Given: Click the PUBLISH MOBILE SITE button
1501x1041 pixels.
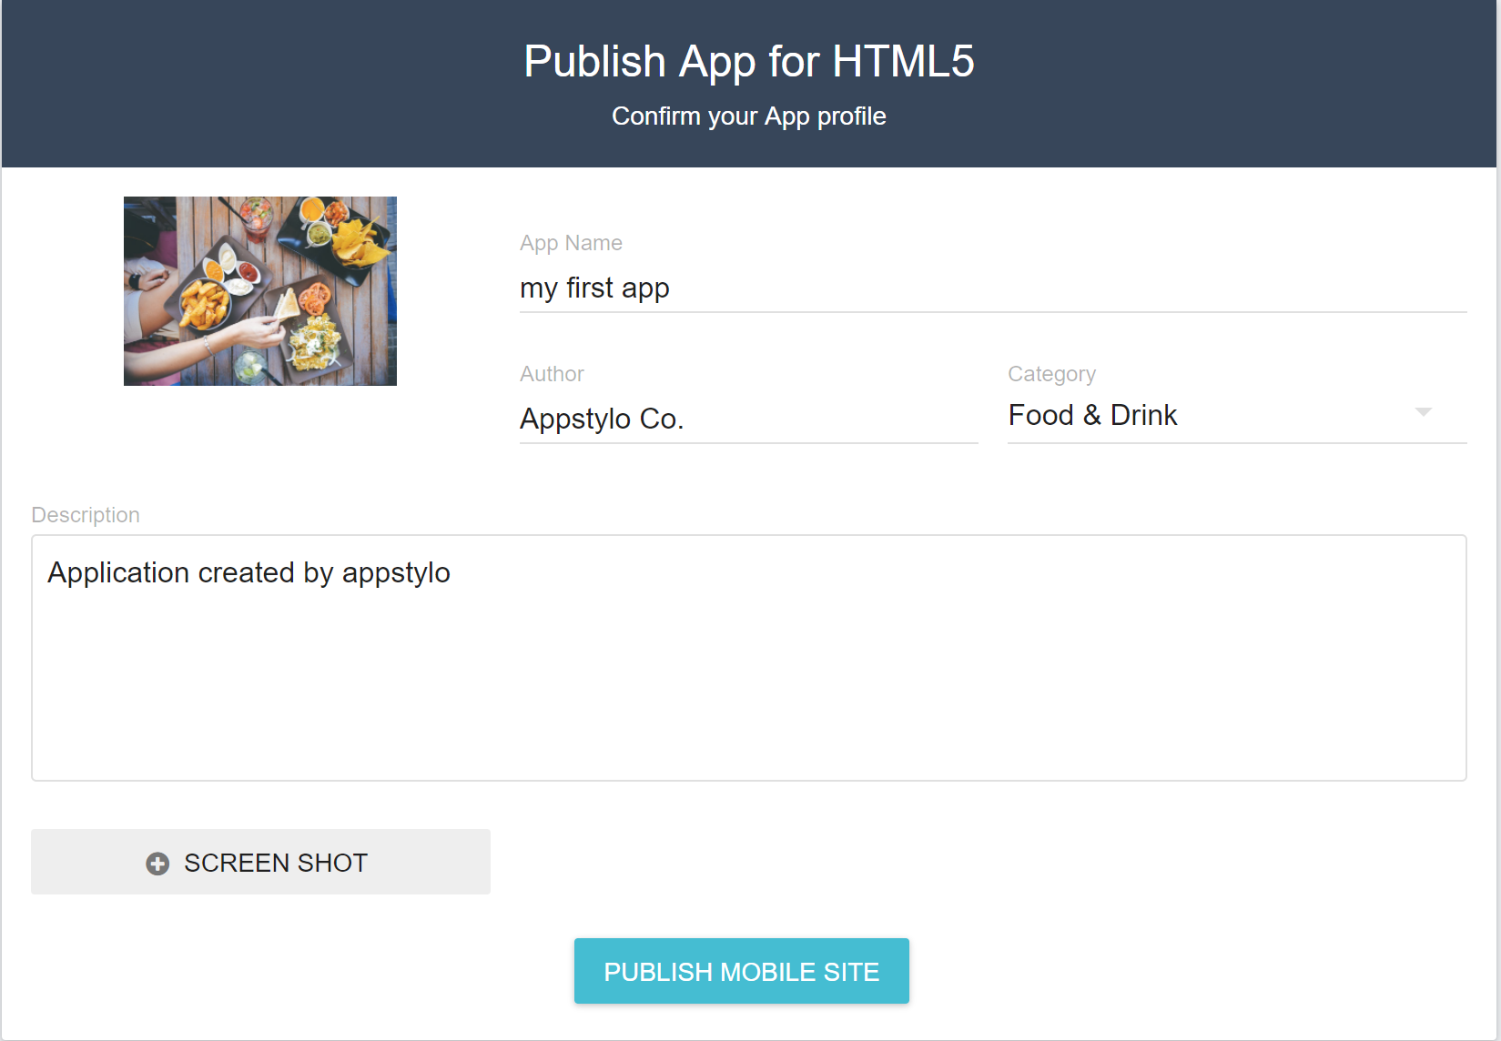Looking at the screenshot, I should click(741, 971).
